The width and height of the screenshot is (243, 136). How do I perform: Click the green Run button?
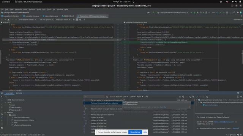pos(191,12)
